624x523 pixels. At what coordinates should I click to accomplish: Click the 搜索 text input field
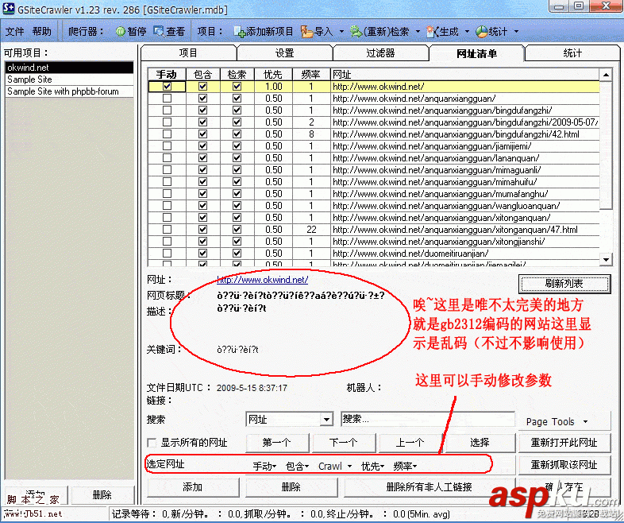coord(427,419)
